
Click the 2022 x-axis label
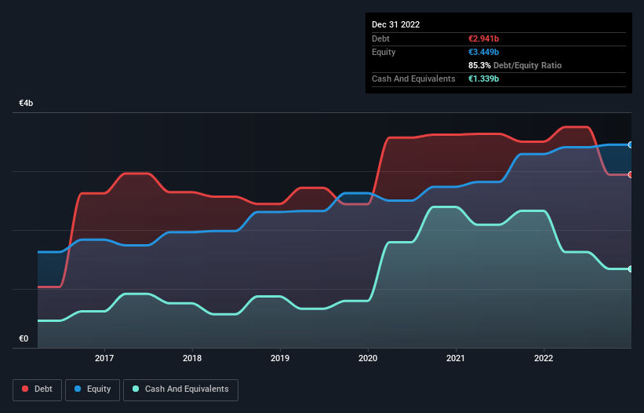point(544,358)
